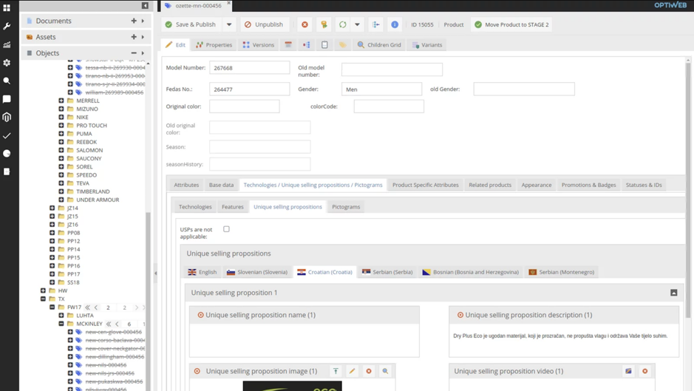This screenshot has height=391, width=694.
Task: Click the Model Number input field
Action: click(249, 68)
